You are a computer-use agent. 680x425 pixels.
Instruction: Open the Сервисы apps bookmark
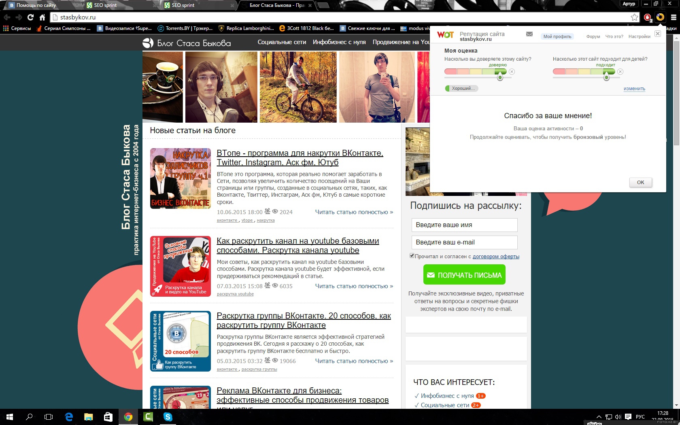(x=17, y=28)
